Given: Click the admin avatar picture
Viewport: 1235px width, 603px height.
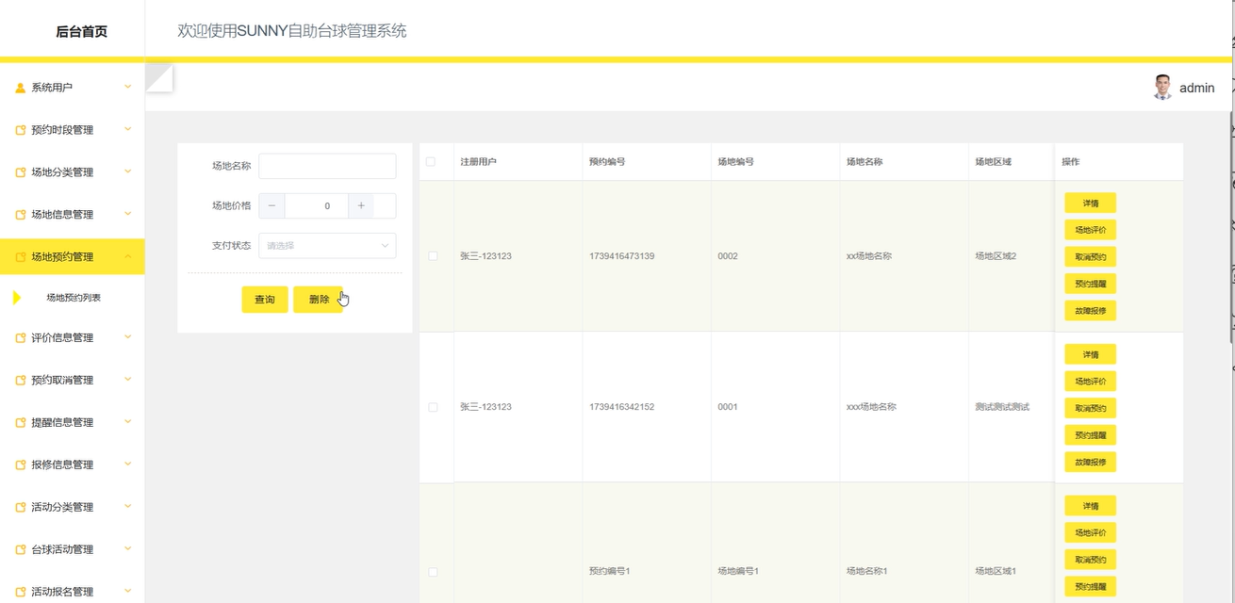Looking at the screenshot, I should click(x=1162, y=88).
